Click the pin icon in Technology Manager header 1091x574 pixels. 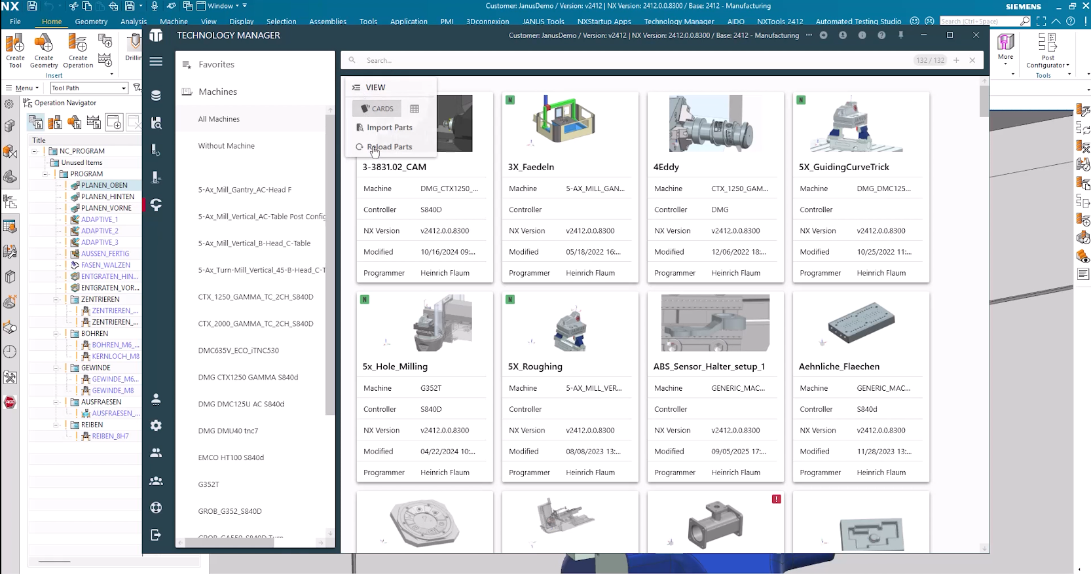click(901, 35)
